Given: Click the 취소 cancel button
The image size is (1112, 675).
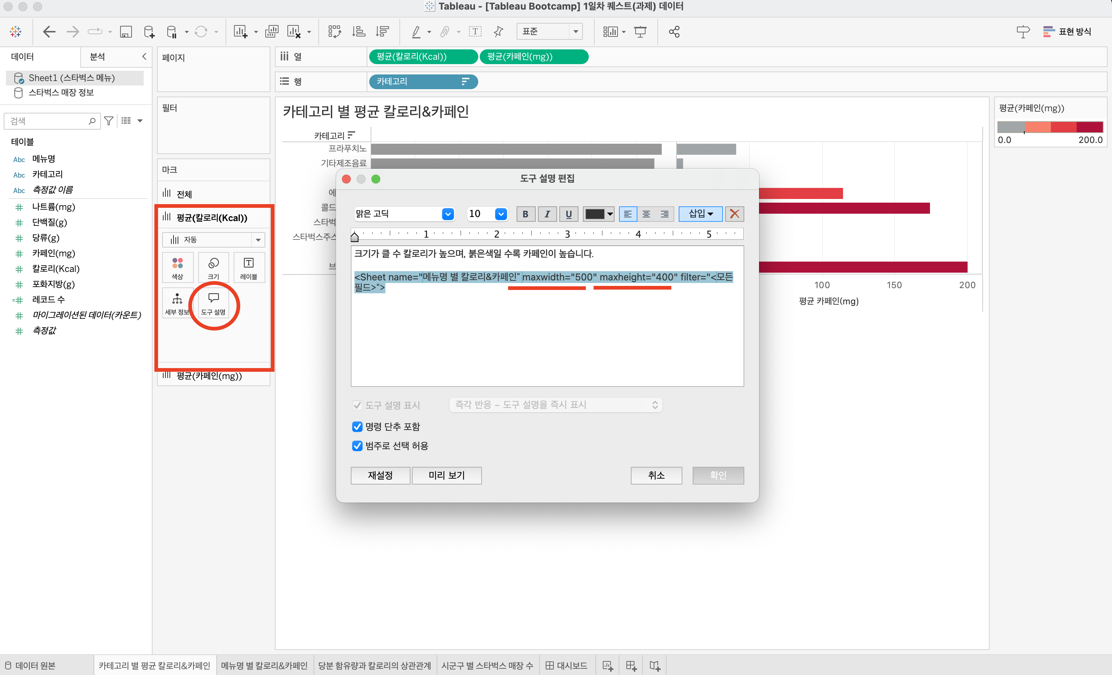Looking at the screenshot, I should tap(656, 475).
